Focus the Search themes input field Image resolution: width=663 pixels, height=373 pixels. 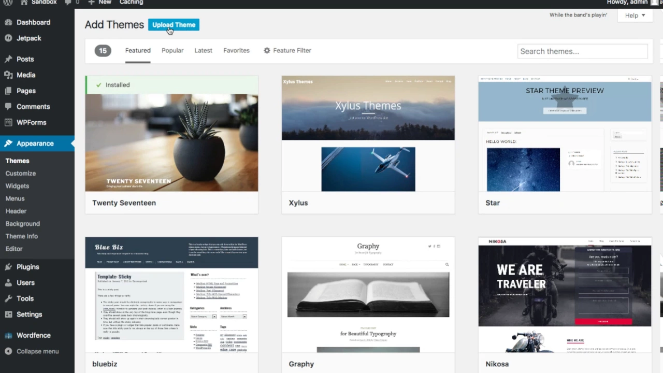(x=583, y=51)
